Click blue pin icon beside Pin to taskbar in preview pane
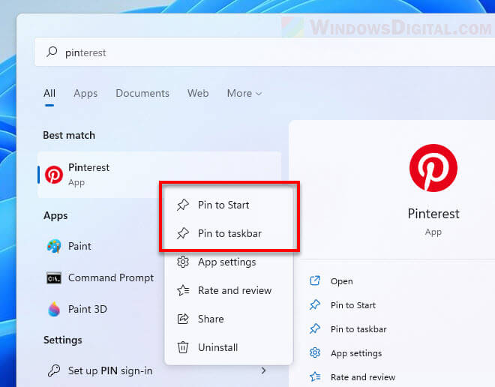 tap(315, 329)
